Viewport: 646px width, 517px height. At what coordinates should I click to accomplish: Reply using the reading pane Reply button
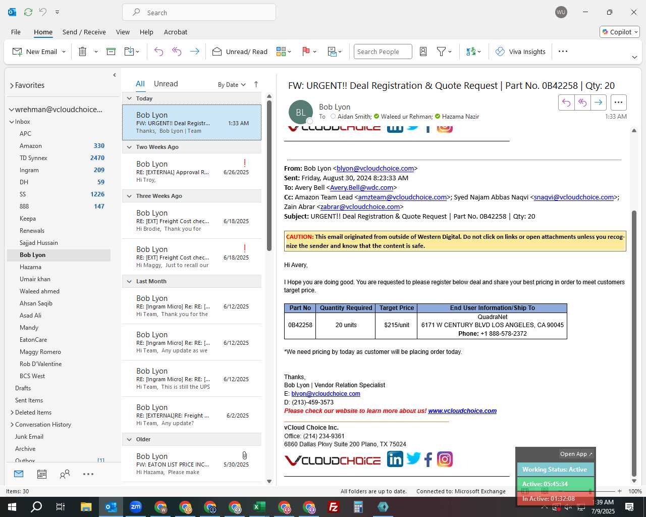click(x=566, y=102)
